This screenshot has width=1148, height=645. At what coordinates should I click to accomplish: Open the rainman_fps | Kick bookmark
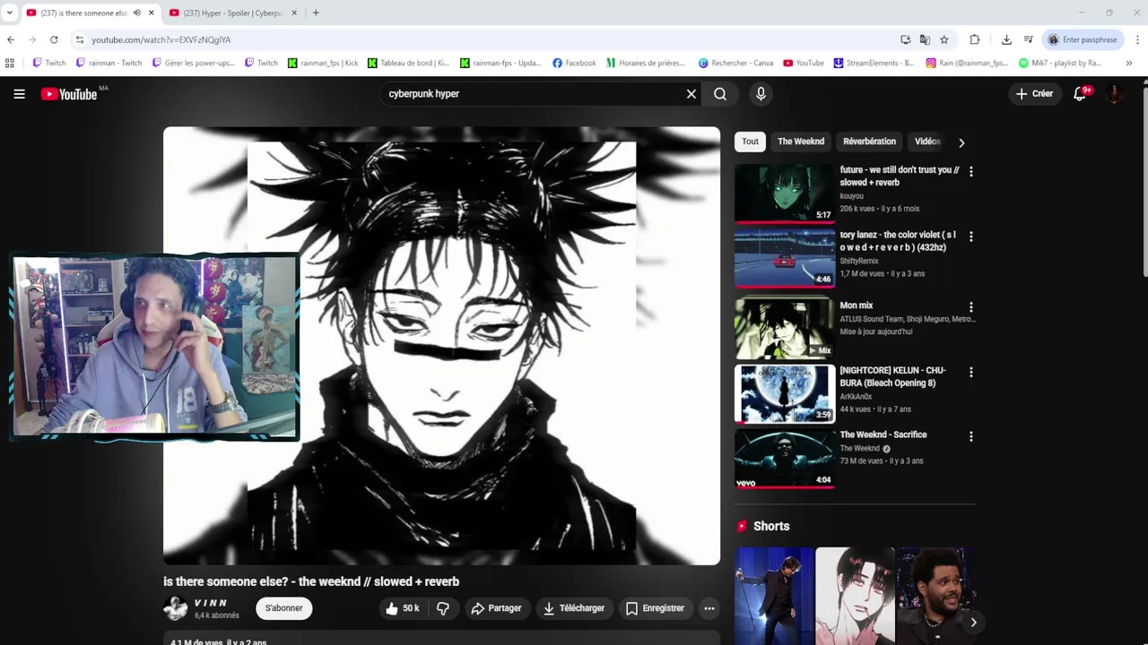(323, 63)
